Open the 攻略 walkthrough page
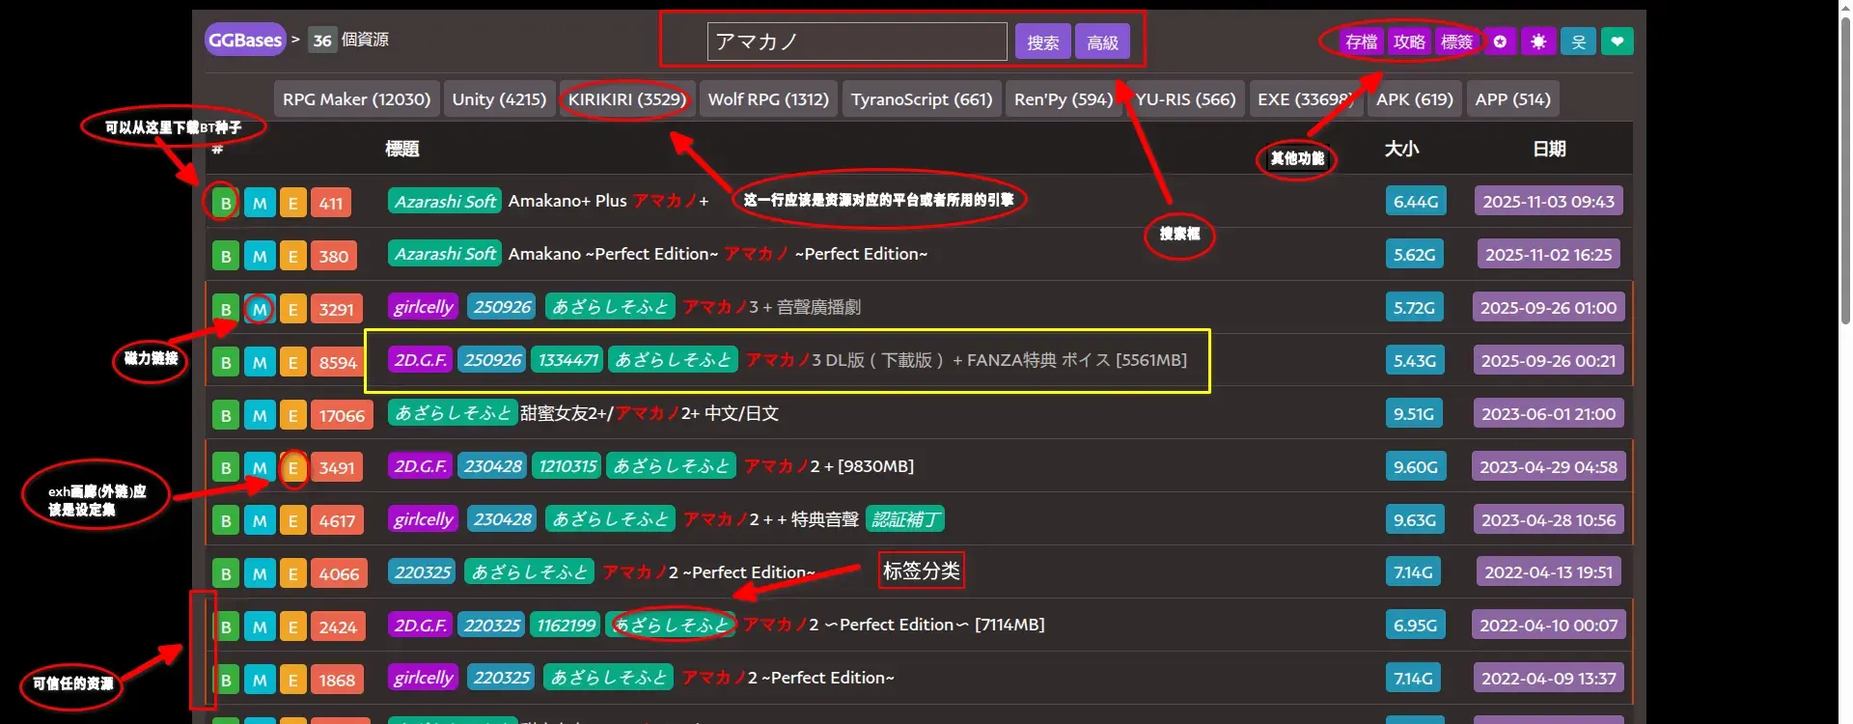Viewport: 1853px width, 724px height. point(1409,42)
